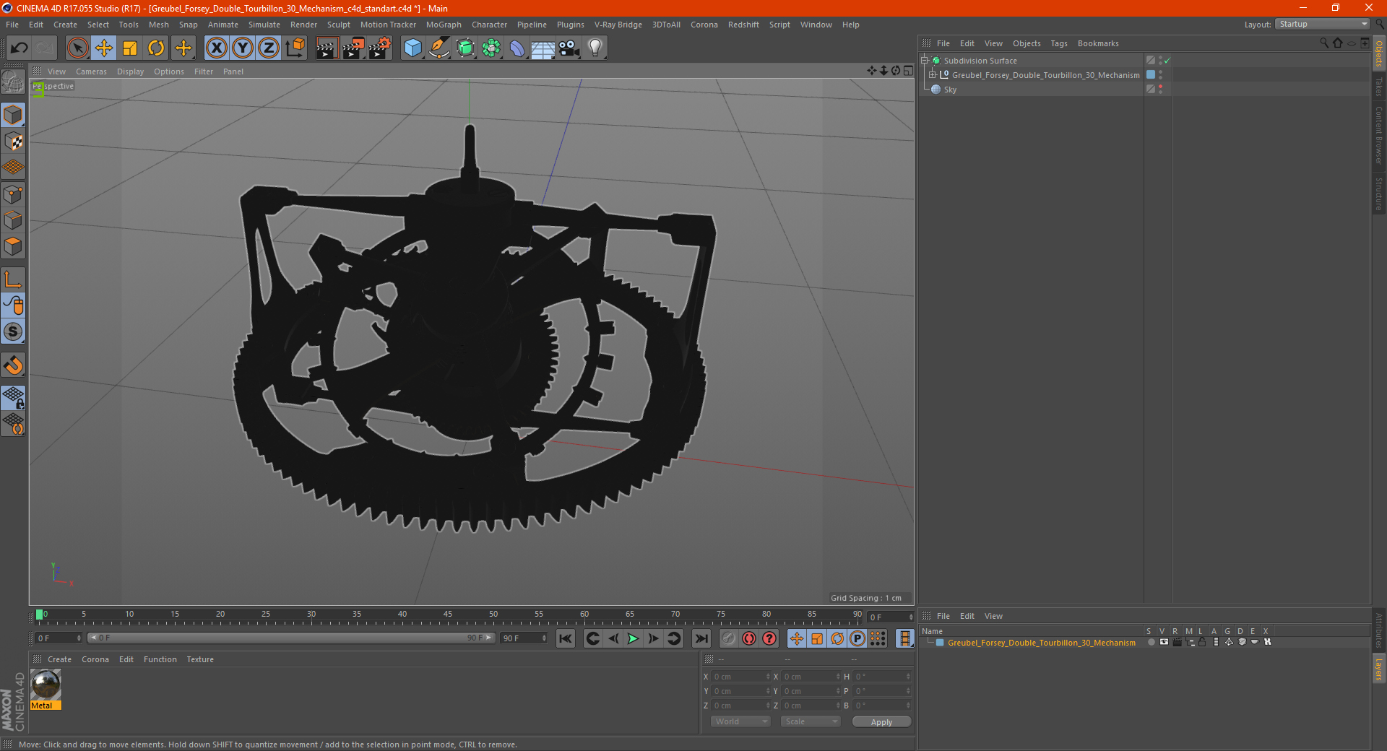Toggle Sky visibility dots
Viewport: 1387px width, 751px height.
click(1160, 90)
